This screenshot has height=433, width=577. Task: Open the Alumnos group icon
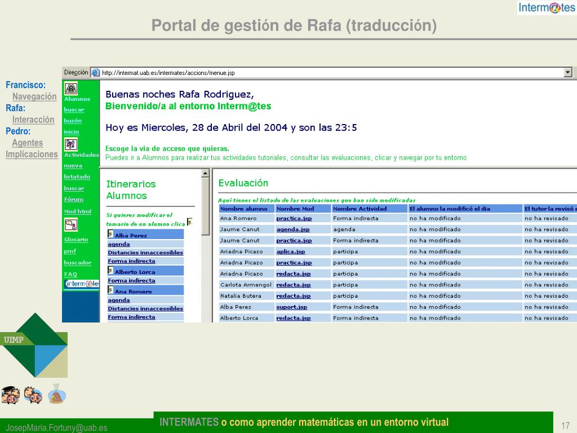point(71,89)
